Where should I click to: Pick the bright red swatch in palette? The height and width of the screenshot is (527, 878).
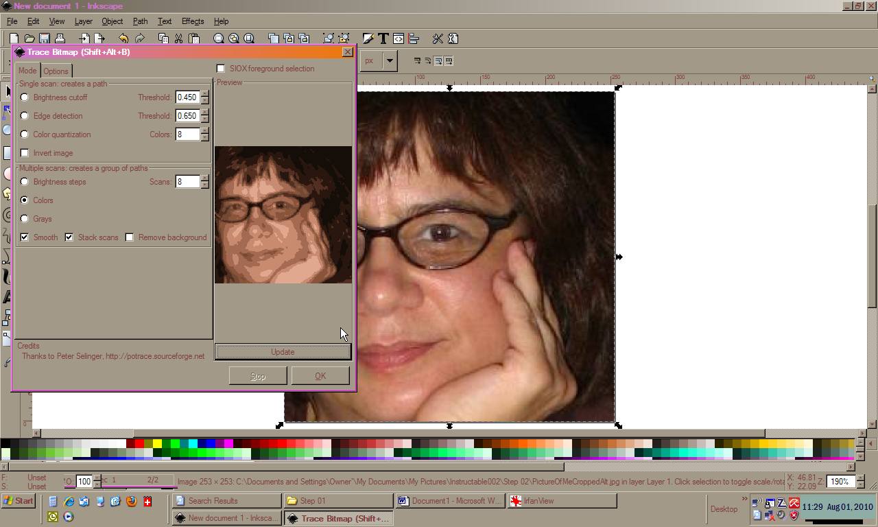coord(140,444)
